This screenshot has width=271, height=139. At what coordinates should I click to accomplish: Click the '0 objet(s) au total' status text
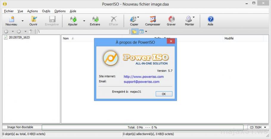24,134
